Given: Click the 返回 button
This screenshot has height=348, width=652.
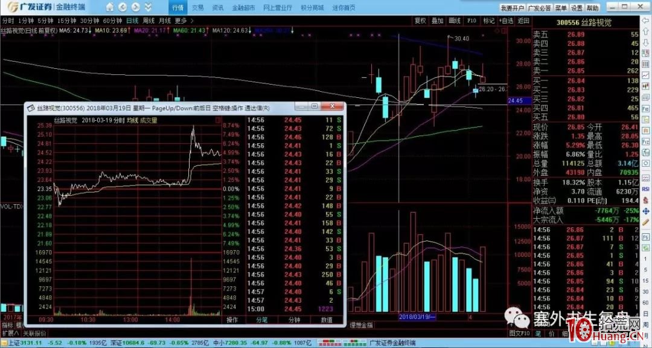Looking at the screenshot, I should pos(523,21).
